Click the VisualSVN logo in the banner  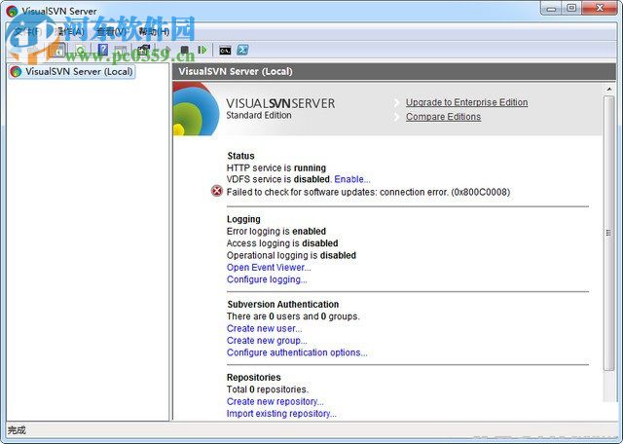[x=196, y=109]
